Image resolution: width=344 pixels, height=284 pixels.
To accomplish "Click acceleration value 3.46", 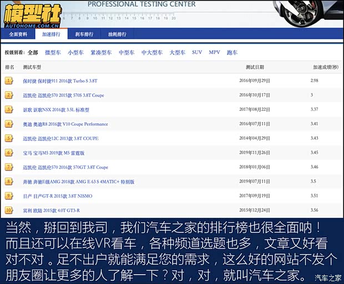I will [314, 167].
